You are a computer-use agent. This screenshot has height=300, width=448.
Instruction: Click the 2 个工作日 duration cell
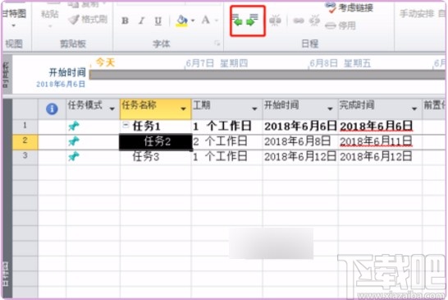(x=226, y=141)
